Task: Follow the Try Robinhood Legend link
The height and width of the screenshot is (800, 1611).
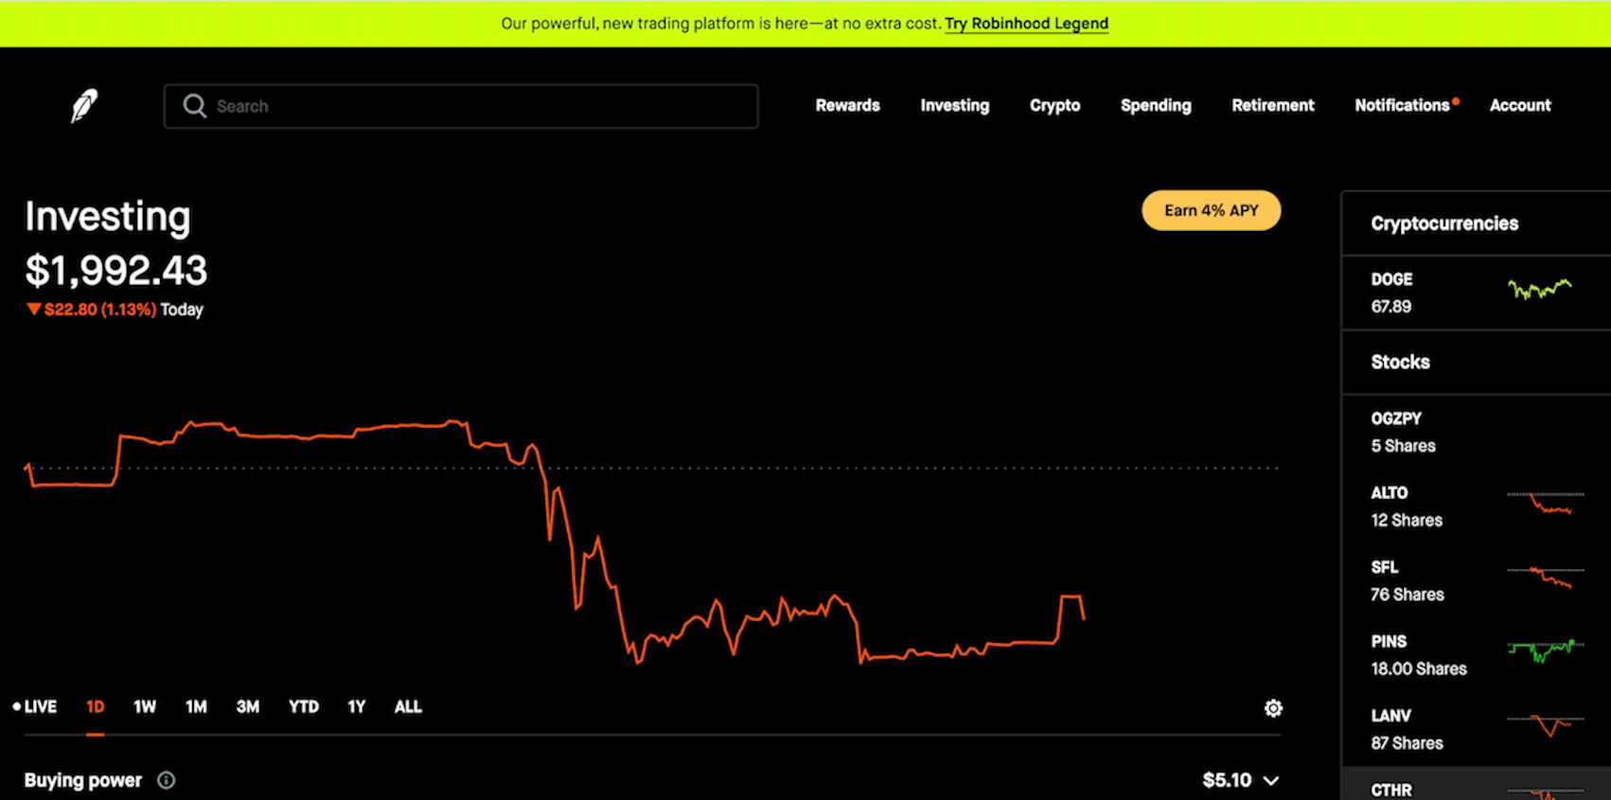Action: [1026, 24]
